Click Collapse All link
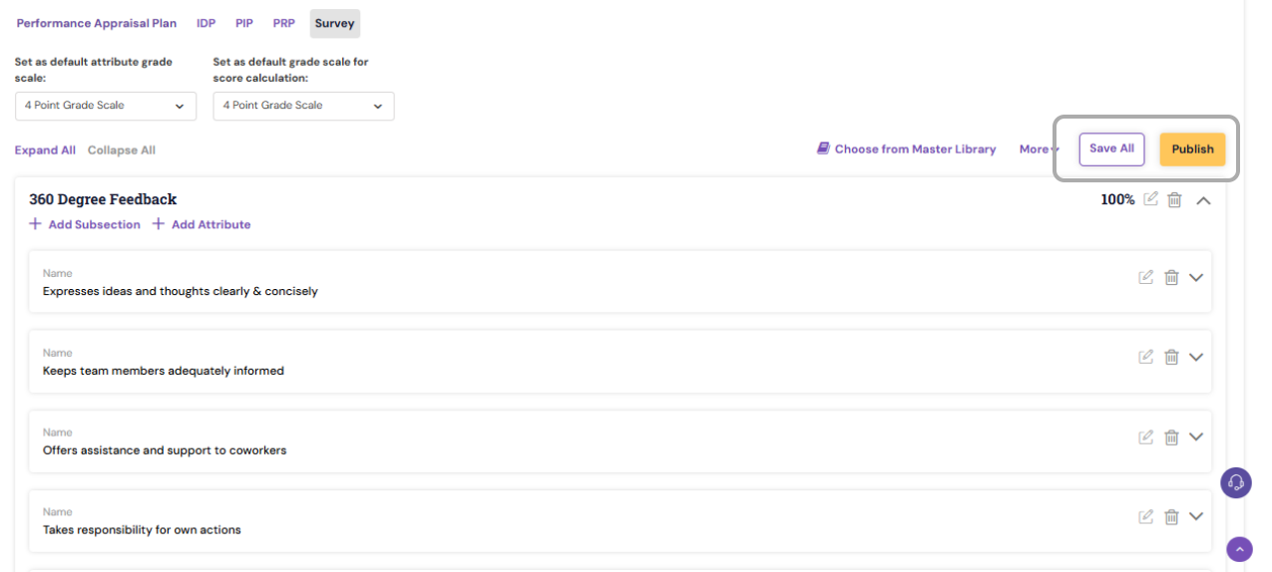The width and height of the screenshot is (1272, 572). click(122, 150)
